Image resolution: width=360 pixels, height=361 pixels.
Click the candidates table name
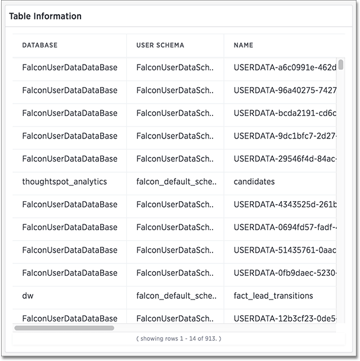pyautogui.click(x=254, y=182)
